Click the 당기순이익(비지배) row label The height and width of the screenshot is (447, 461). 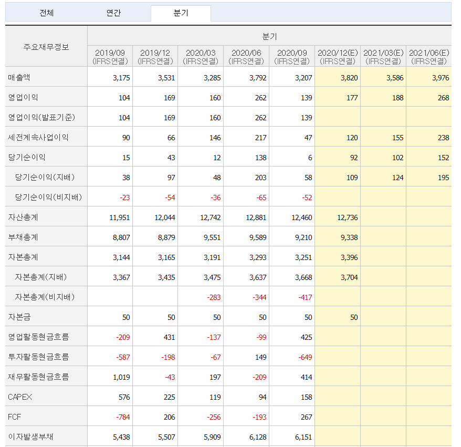click(x=48, y=197)
